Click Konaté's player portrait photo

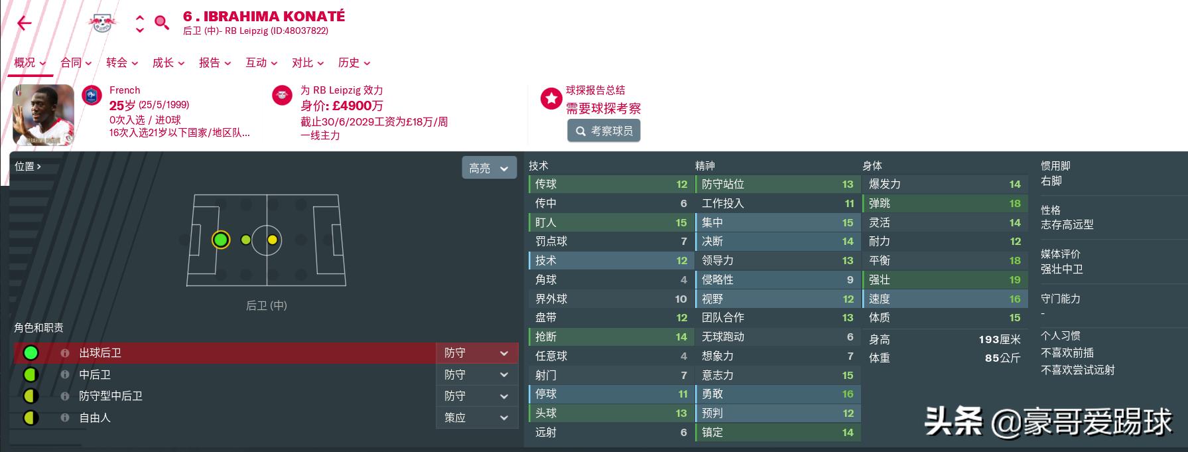(42, 113)
